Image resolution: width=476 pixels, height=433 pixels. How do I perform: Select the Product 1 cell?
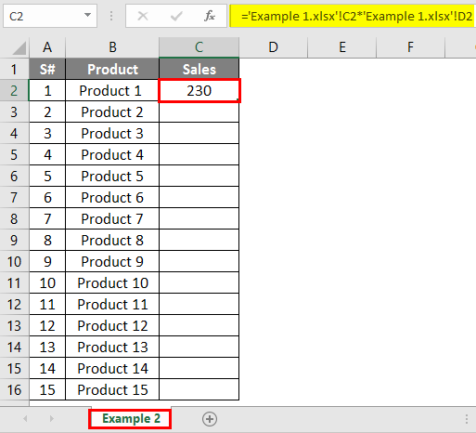112,90
